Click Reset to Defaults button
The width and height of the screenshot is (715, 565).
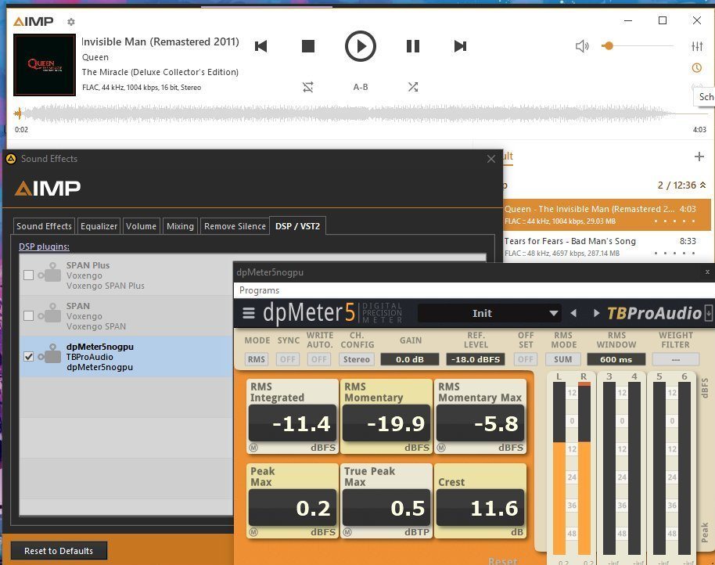tap(59, 551)
